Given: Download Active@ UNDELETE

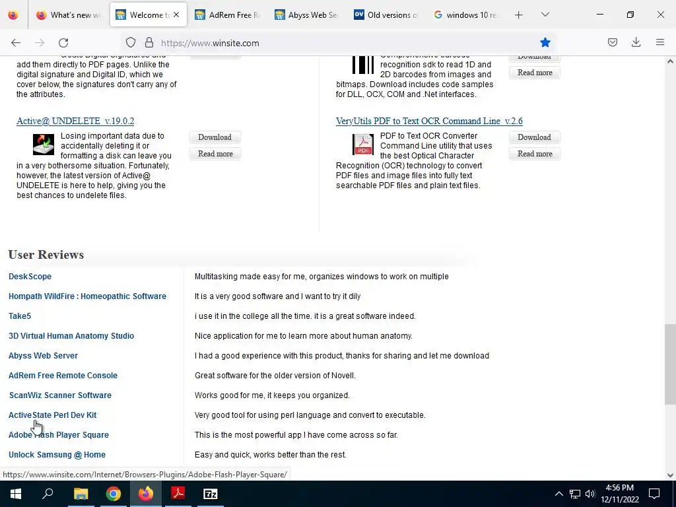Looking at the screenshot, I should [x=215, y=137].
